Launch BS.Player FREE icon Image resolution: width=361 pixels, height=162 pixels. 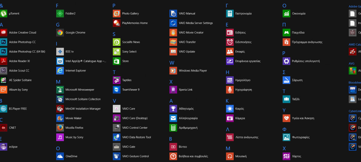click(x=3, y=109)
